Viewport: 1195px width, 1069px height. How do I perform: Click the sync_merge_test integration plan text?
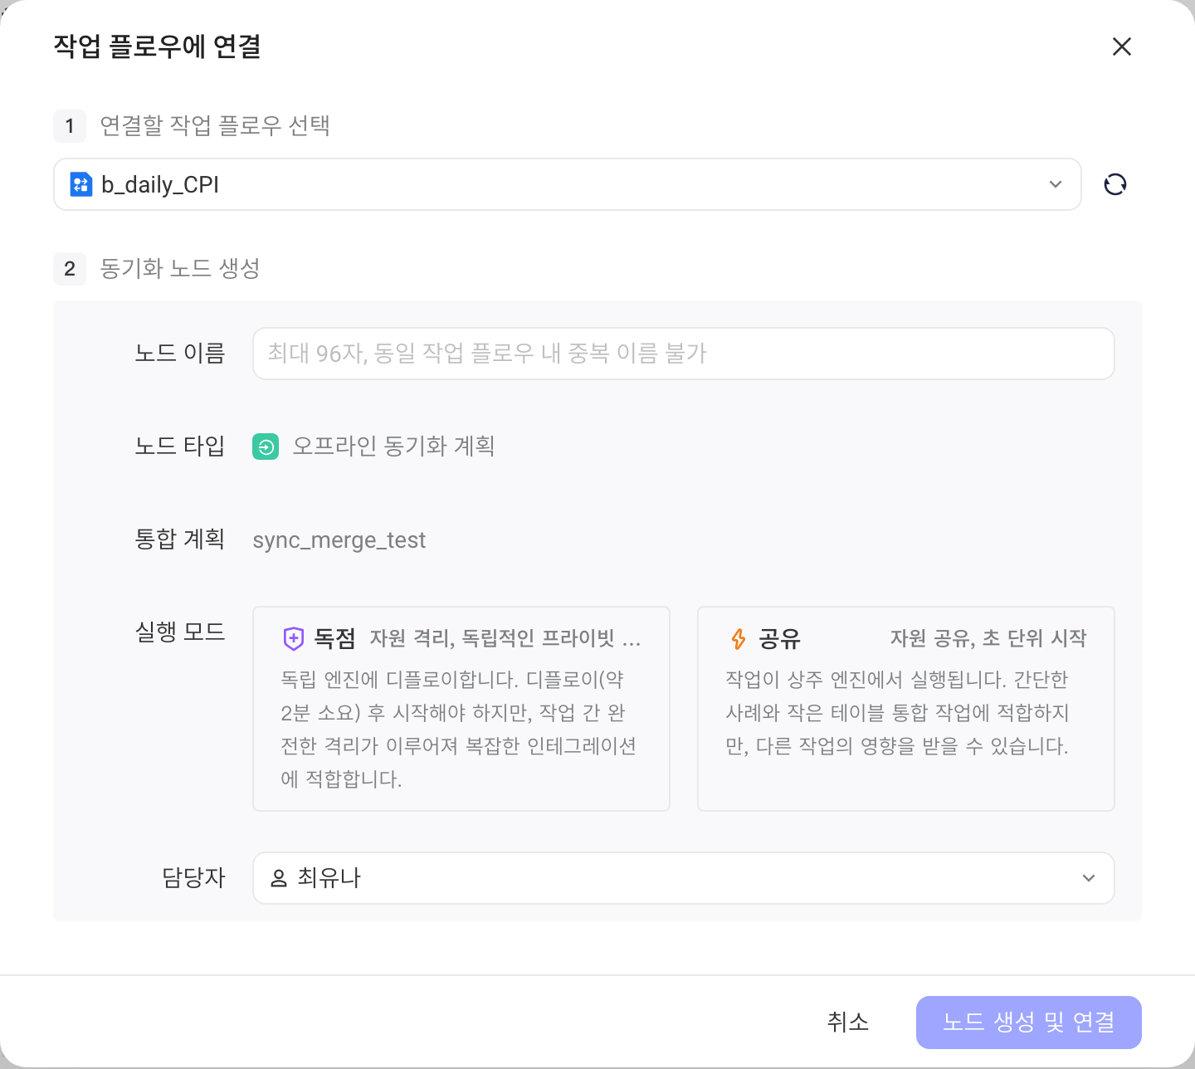coord(339,540)
